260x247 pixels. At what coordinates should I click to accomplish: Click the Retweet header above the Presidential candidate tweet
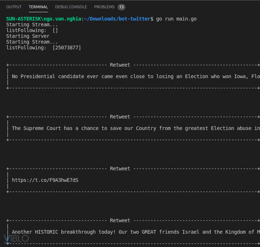pyautogui.click(x=120, y=65)
